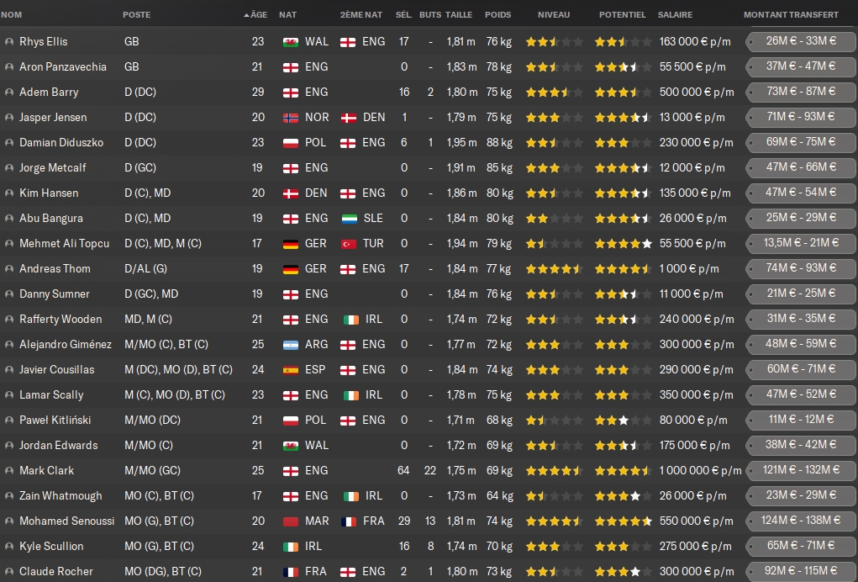The height and width of the screenshot is (582, 858).
Task: Sort players by the SALAIRE column header
Action: point(676,14)
